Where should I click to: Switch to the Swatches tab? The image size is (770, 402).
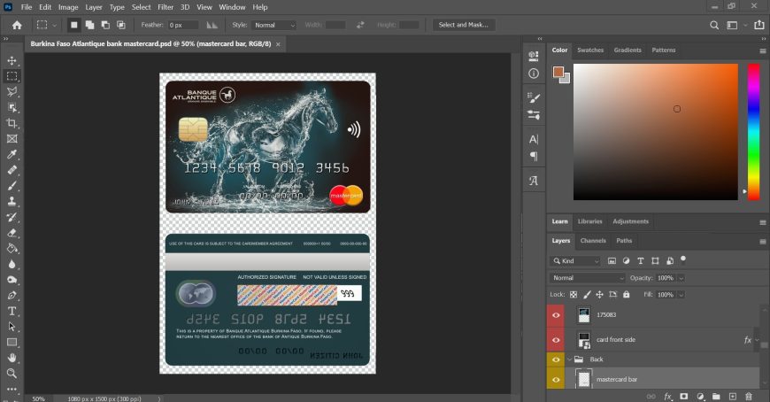tap(590, 50)
